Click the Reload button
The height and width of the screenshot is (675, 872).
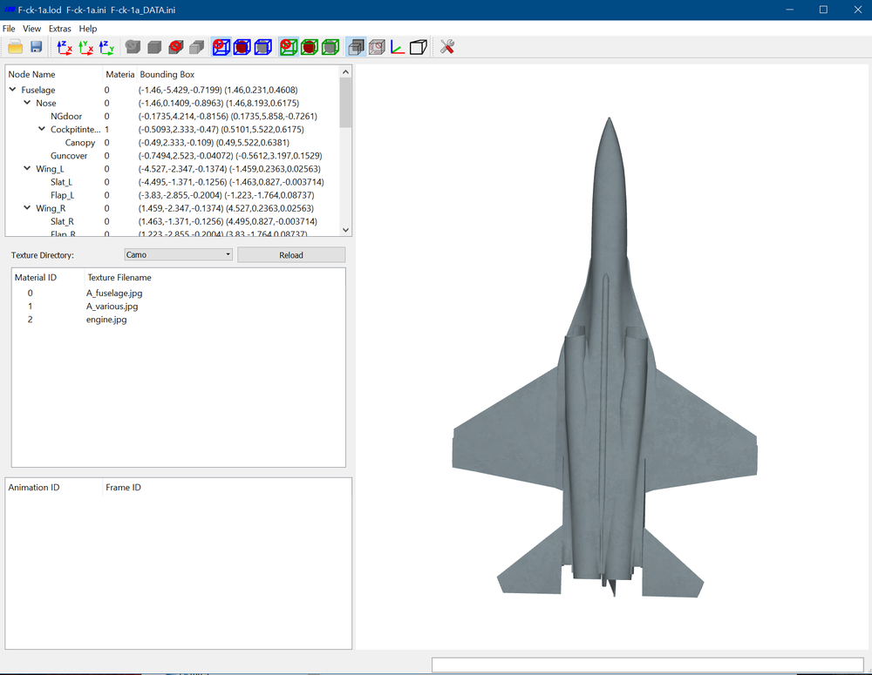tap(291, 254)
